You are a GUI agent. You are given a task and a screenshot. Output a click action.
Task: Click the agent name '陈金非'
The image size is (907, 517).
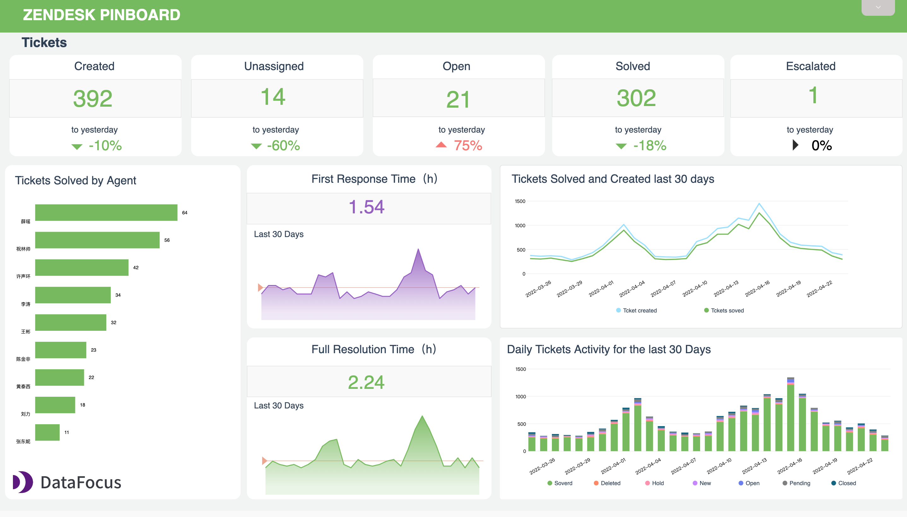tap(23, 359)
